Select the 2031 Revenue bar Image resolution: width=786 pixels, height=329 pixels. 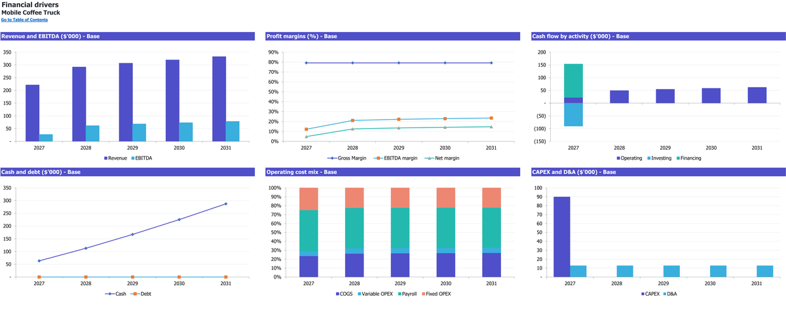pos(219,99)
